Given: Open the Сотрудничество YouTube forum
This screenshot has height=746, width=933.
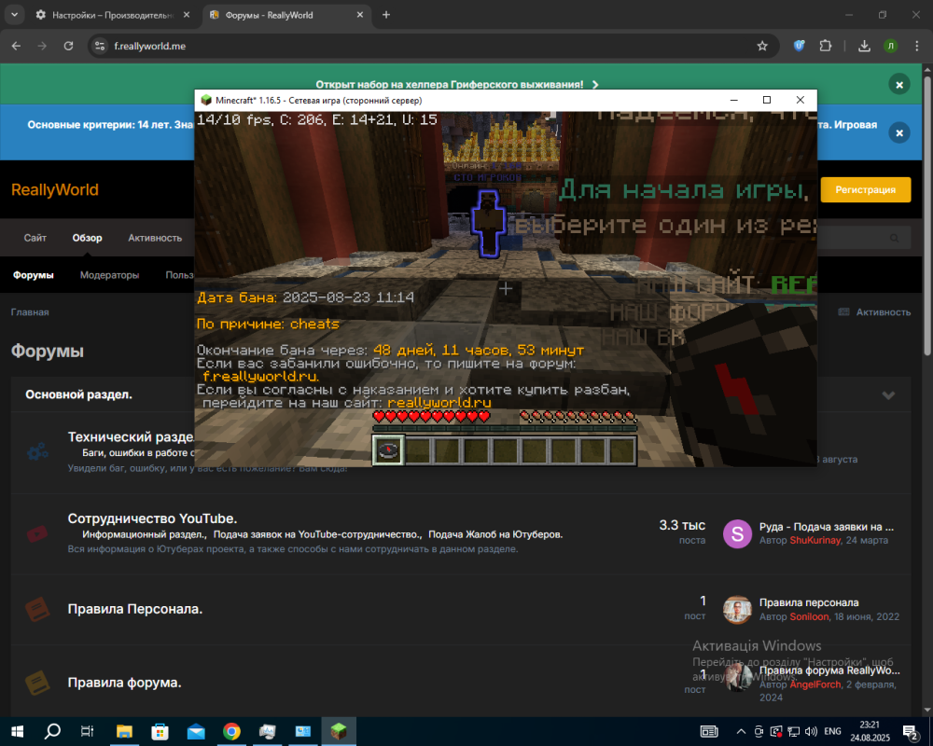Looking at the screenshot, I should (x=152, y=518).
